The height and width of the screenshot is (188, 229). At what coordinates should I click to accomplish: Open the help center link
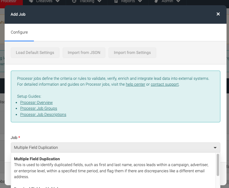pyautogui.click(x=135, y=84)
